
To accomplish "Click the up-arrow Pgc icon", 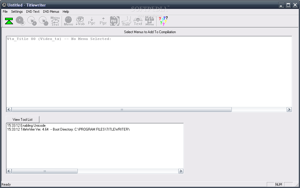I will 103,21.
